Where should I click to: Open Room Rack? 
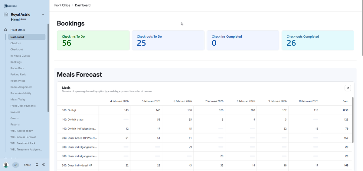[17, 68]
